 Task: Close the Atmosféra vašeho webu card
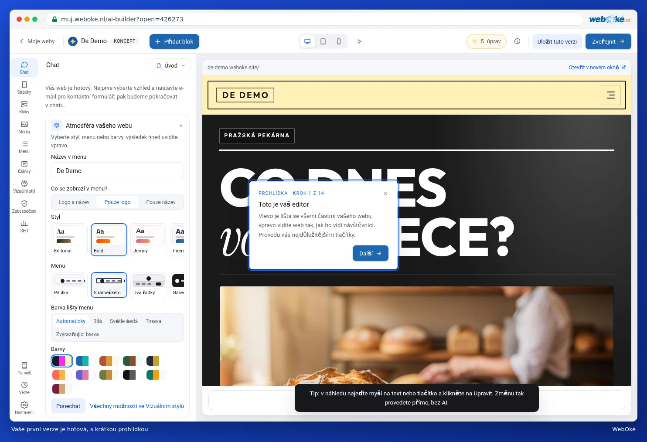[x=181, y=126]
